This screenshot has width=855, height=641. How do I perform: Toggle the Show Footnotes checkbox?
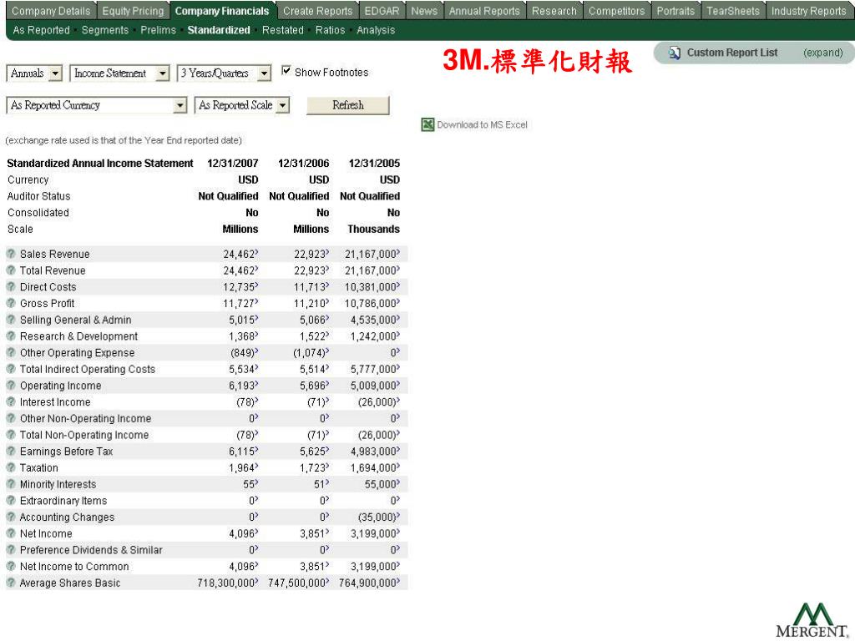(286, 71)
